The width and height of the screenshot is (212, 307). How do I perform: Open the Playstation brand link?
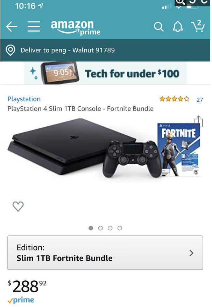pos(24,99)
